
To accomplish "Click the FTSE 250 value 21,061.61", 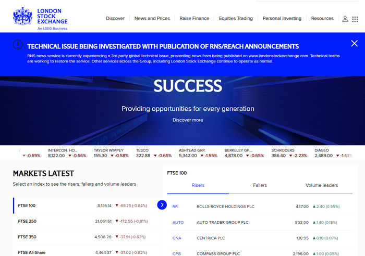I will click(103, 221).
